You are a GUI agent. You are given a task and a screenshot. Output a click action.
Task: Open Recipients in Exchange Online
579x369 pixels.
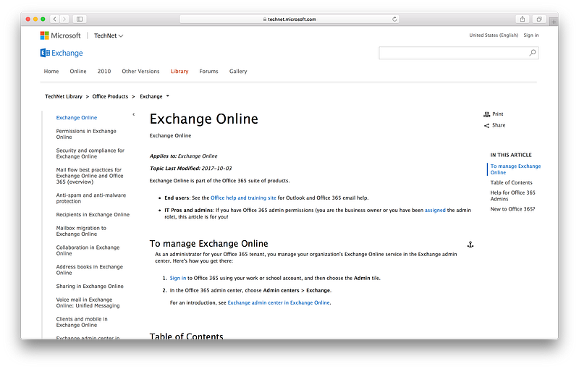pos(93,214)
